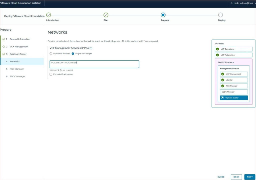Enable Exclude IP addresses checkbox

51,74
